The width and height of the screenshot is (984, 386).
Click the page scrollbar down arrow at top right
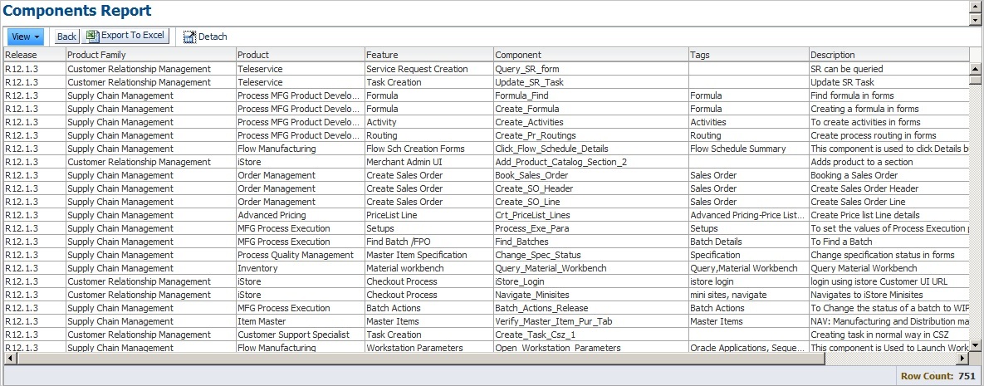(x=975, y=19)
